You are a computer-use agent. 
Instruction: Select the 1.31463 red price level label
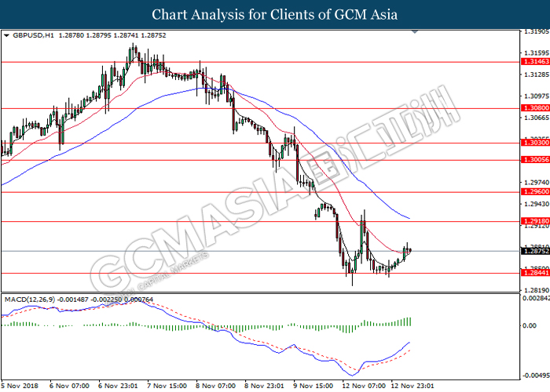click(535, 62)
